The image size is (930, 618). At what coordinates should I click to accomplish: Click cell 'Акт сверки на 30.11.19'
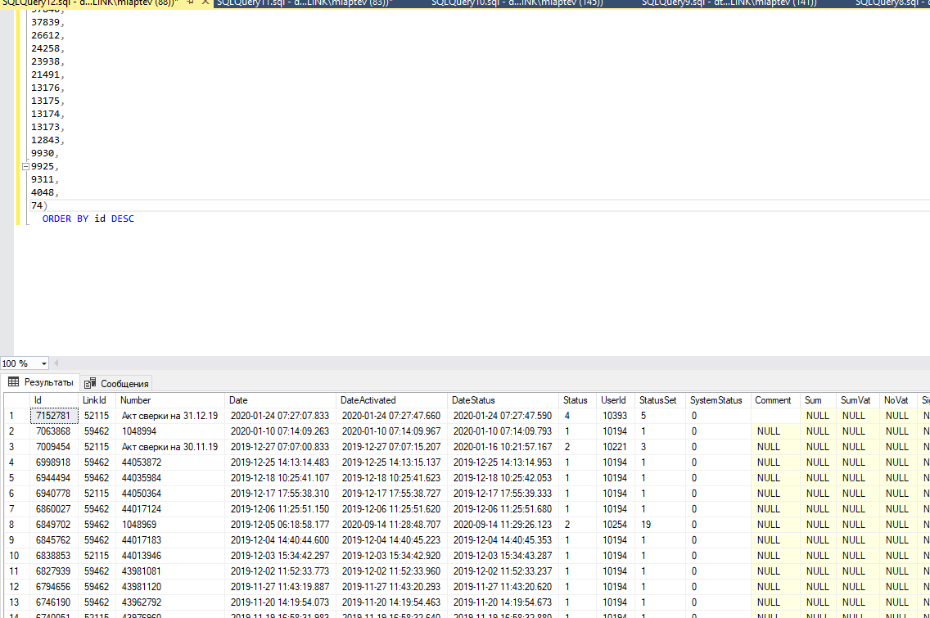click(170, 447)
